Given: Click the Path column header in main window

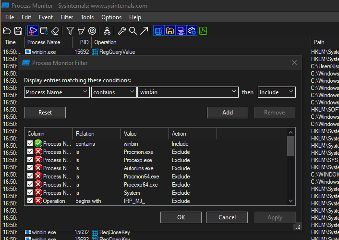Looking at the screenshot, I should [x=325, y=42].
